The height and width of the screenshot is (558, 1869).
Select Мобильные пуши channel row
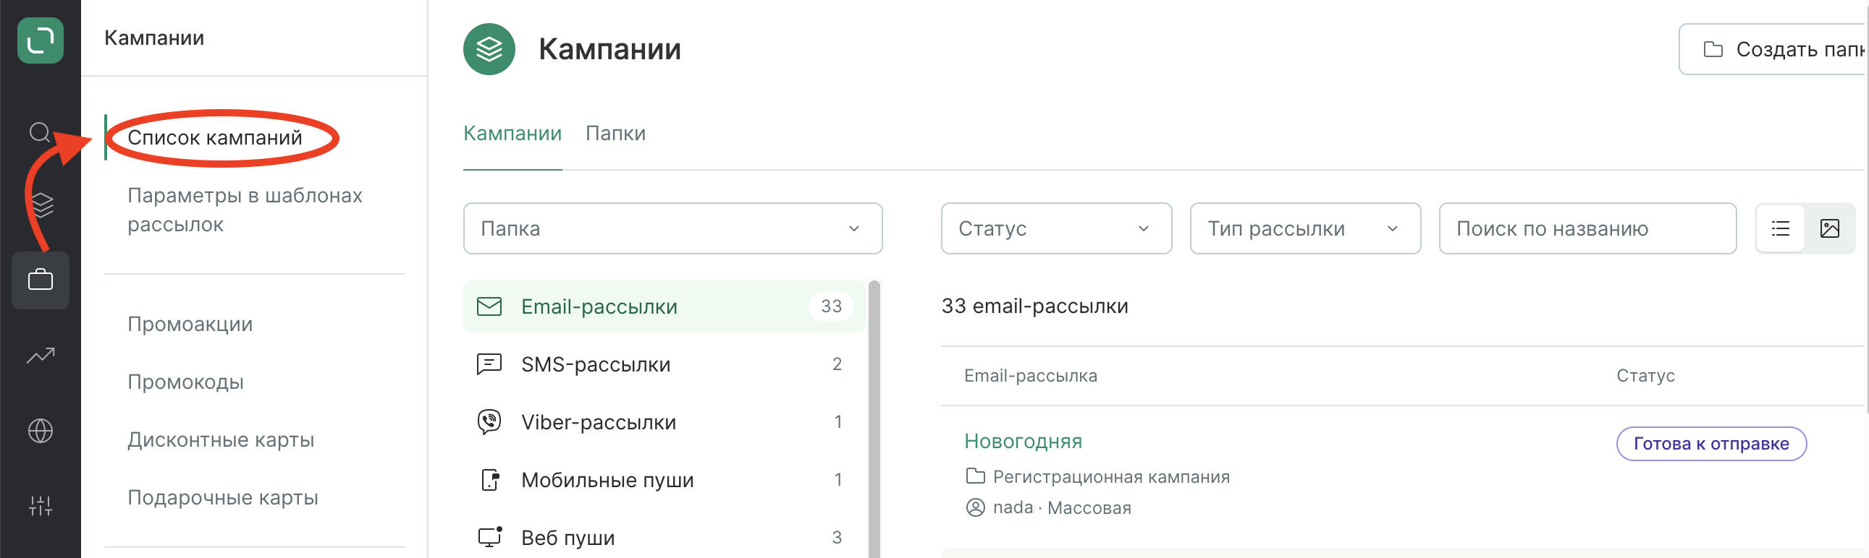pos(664,480)
